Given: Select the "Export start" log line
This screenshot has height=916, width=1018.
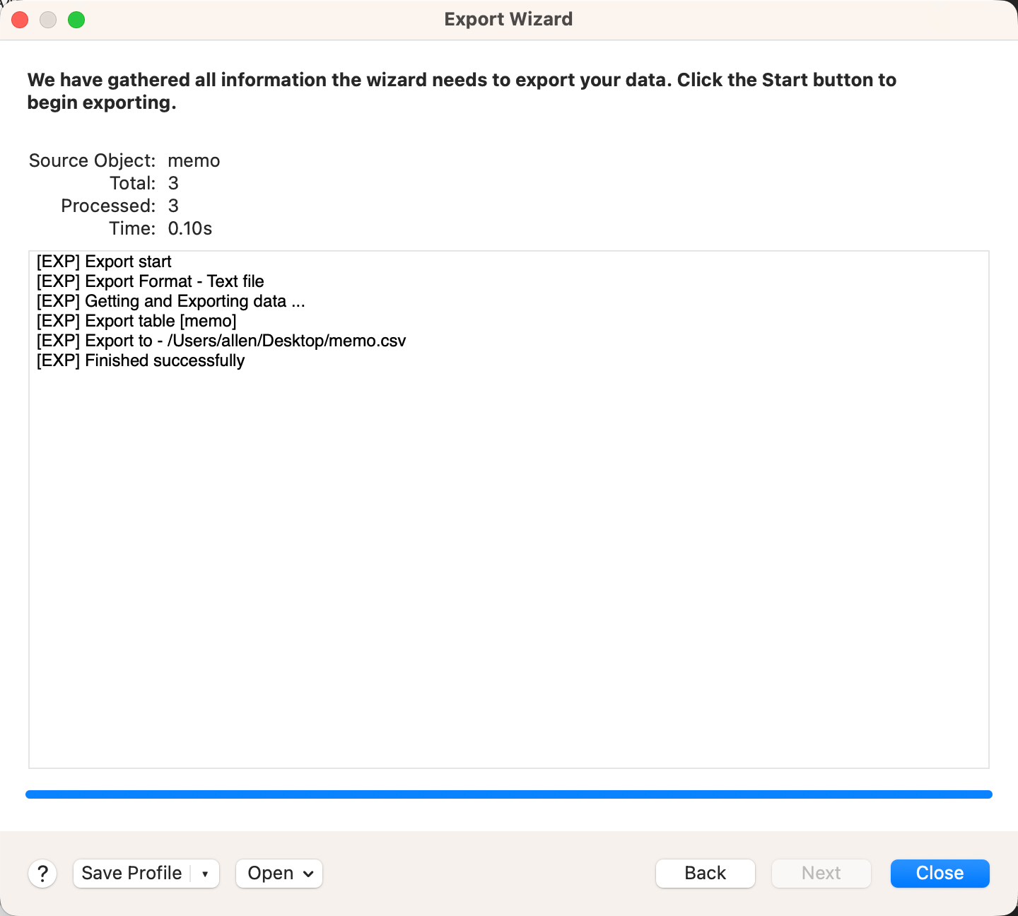Looking at the screenshot, I should [x=104, y=262].
